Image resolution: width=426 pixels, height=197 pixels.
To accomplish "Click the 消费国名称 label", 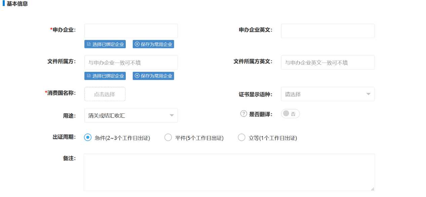I will 61,93.
